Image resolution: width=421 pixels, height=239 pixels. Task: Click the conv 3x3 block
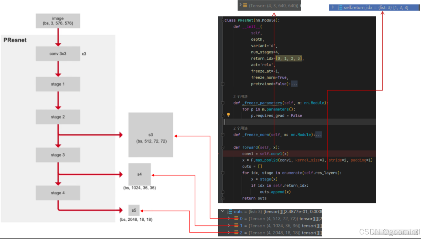(x=58, y=54)
